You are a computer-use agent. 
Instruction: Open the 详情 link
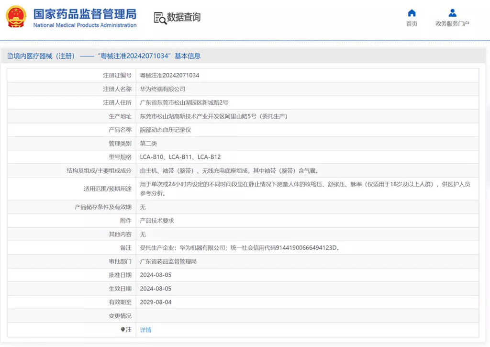tap(145, 330)
